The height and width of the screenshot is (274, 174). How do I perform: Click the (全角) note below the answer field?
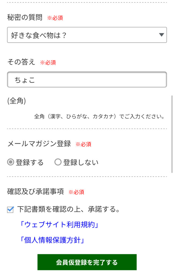[17, 101]
